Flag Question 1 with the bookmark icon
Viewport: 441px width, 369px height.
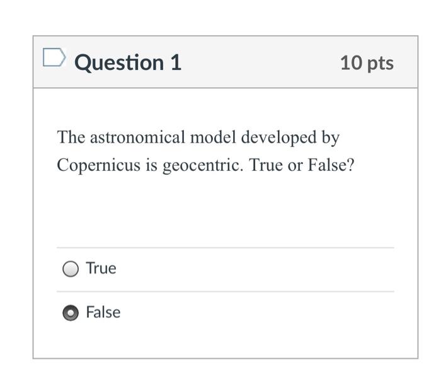pyautogui.click(x=54, y=59)
